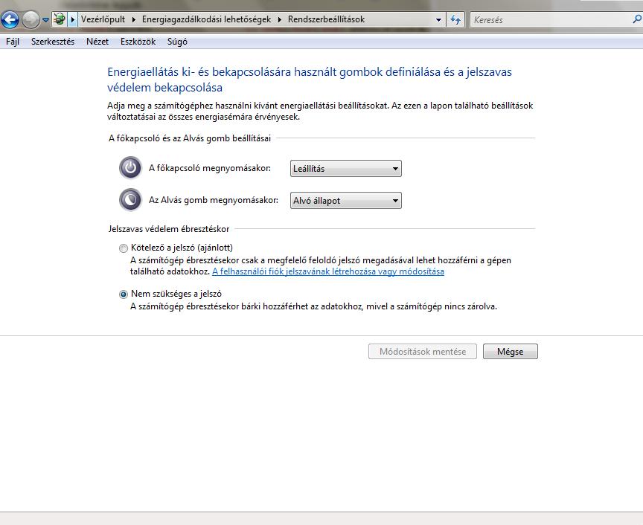Open recent pages dropdown beside navigation arrows
Viewport: 643px width, 525px height.
point(45,19)
